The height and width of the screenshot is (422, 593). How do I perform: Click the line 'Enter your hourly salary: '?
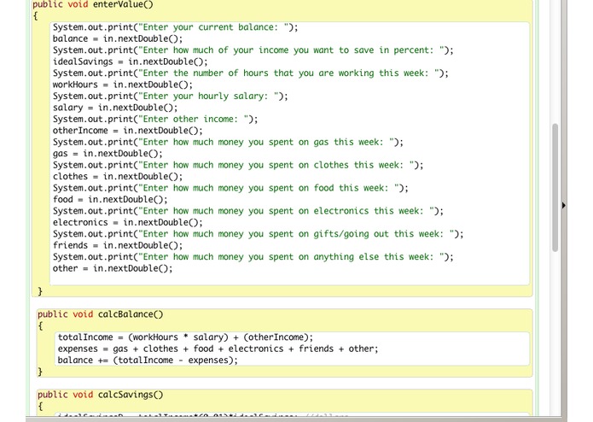[170, 97]
